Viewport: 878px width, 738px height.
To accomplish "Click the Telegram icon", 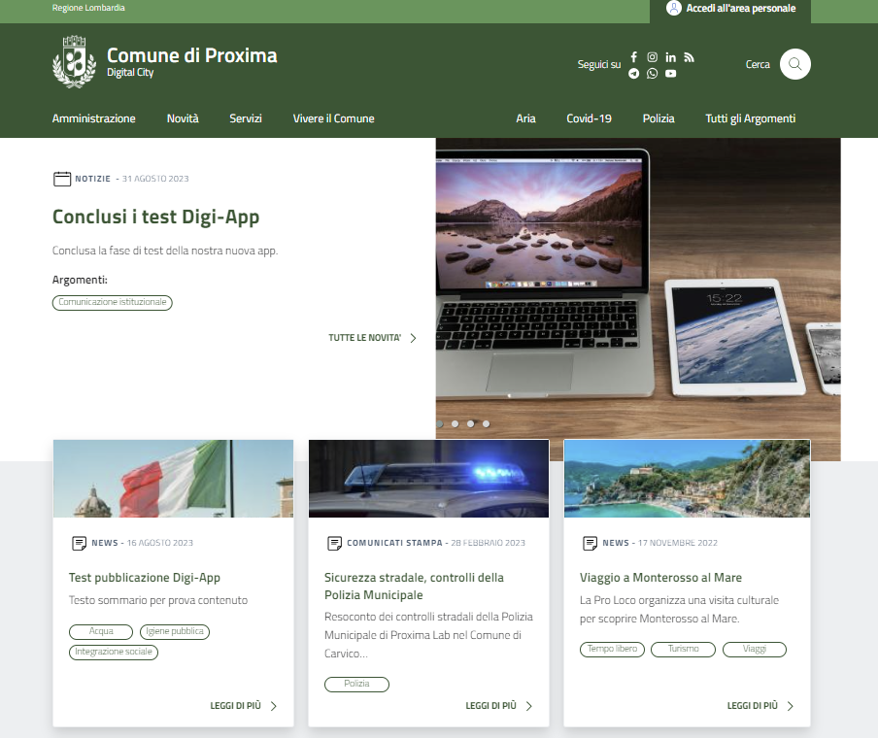I will [x=634, y=74].
